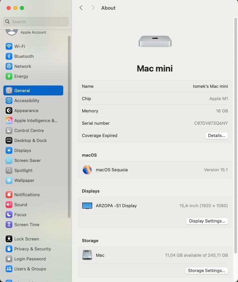Click the Search field in sidebar

pos(36,22)
